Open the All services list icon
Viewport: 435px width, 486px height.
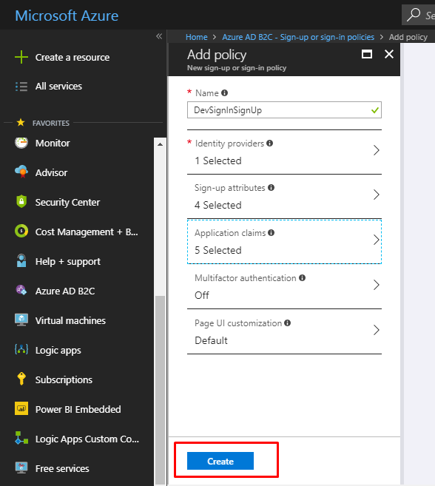21,87
